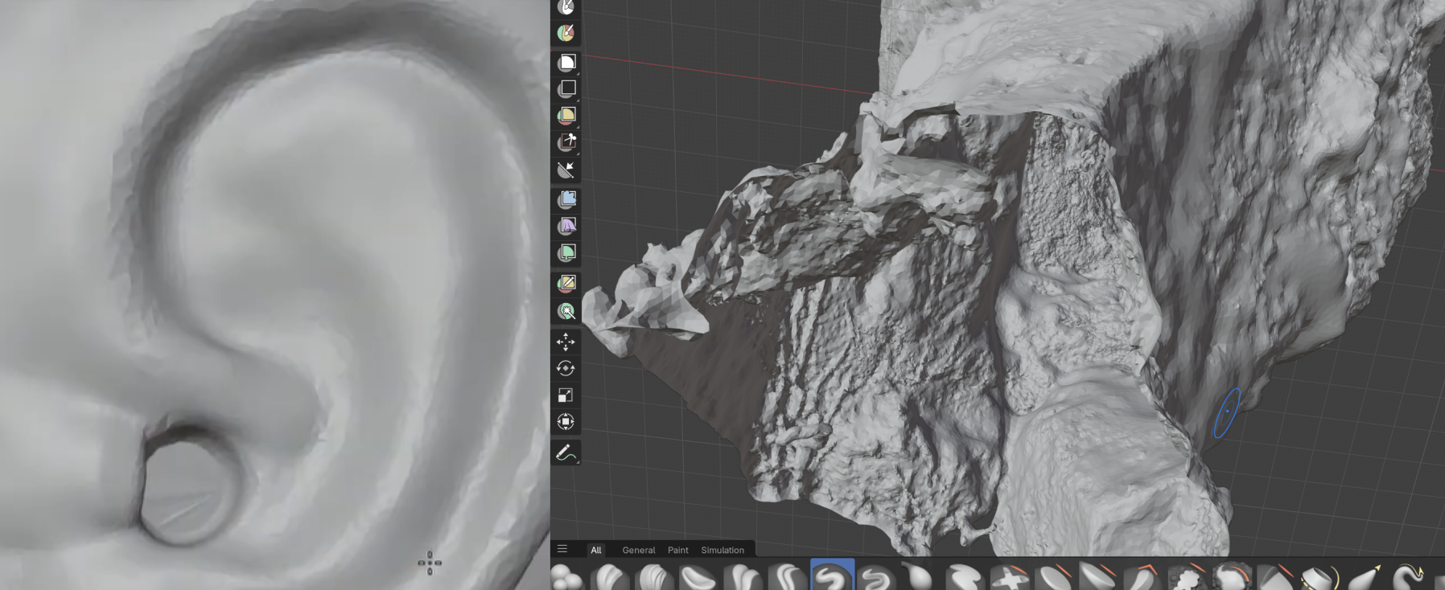Open the Simulation brushes tab
Image resolution: width=1445 pixels, height=590 pixels.
click(722, 550)
